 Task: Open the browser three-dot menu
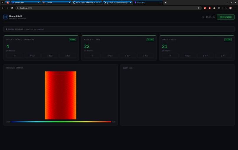tap(235, 8)
